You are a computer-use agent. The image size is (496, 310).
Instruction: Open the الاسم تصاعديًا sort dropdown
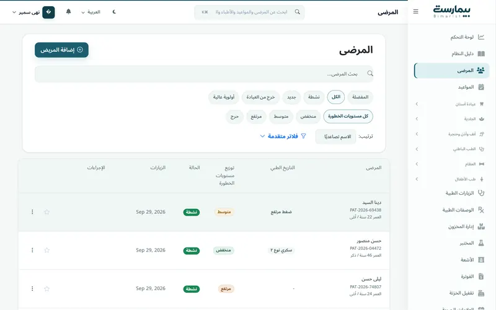coord(335,136)
